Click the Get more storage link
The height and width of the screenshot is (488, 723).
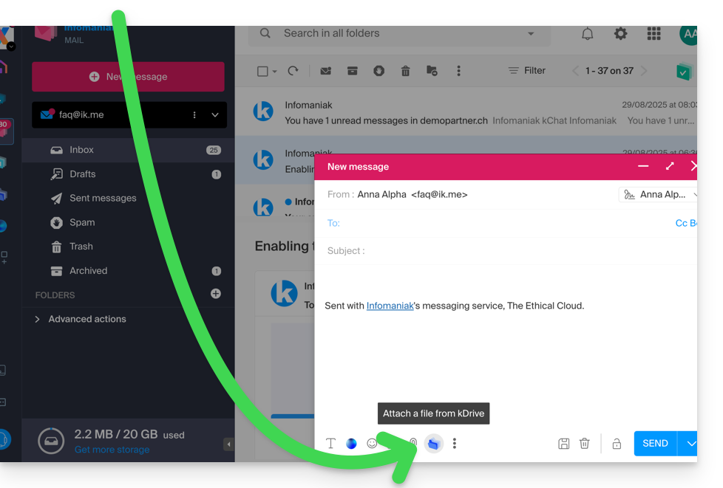[112, 450]
